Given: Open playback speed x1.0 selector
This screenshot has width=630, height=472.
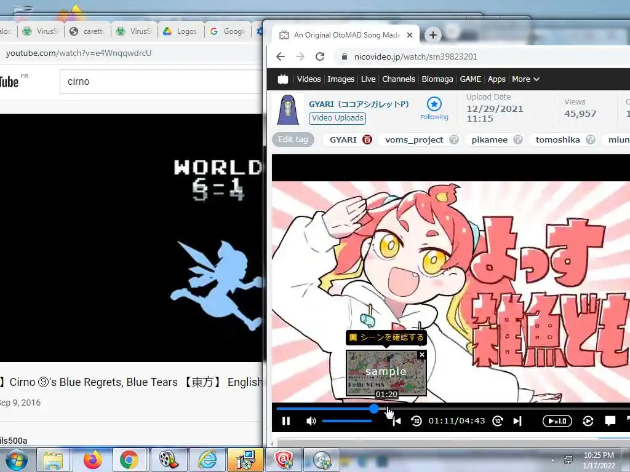Looking at the screenshot, I should pos(557,421).
